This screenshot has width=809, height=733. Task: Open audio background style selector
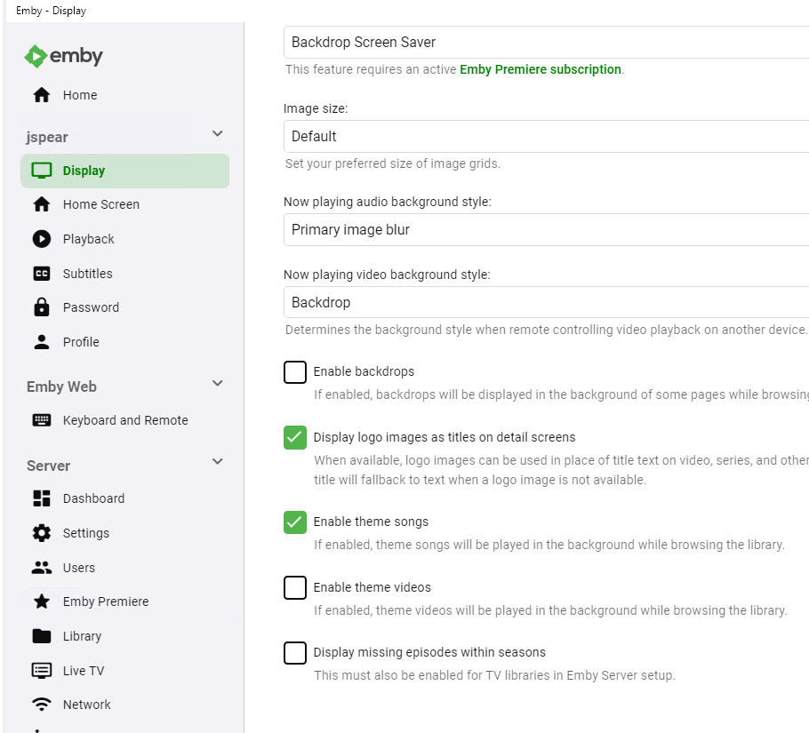546,230
